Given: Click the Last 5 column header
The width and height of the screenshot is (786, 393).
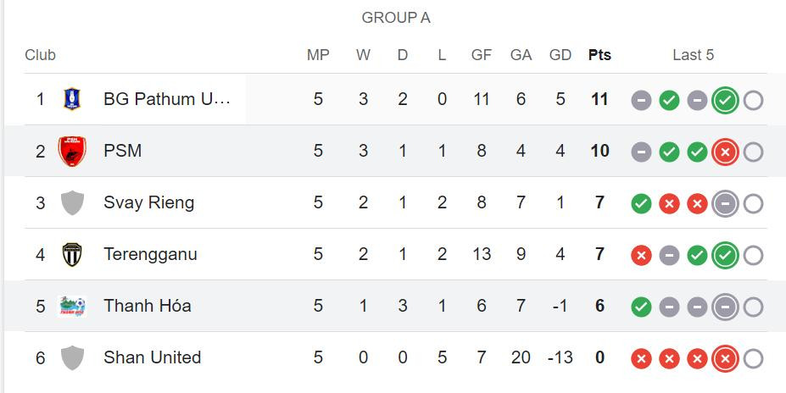Looking at the screenshot, I should [693, 55].
